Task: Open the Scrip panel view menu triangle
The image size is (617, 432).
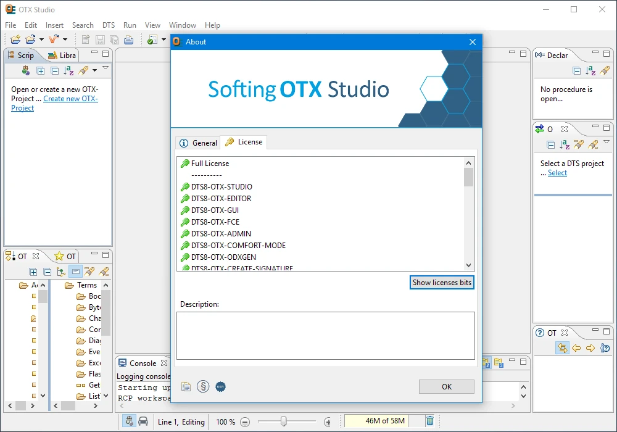Action: [x=106, y=68]
